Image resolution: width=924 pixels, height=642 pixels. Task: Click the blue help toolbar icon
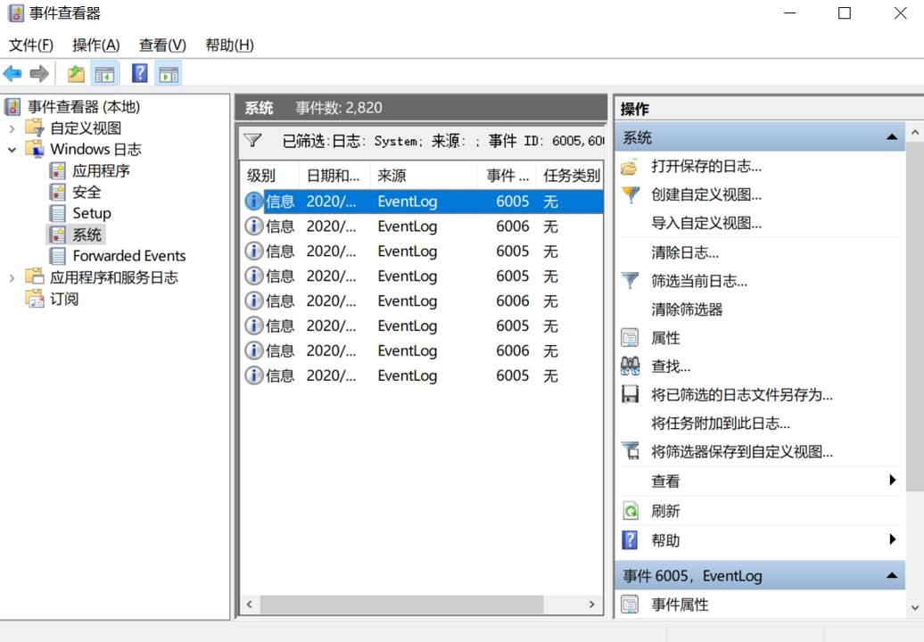pos(140,74)
